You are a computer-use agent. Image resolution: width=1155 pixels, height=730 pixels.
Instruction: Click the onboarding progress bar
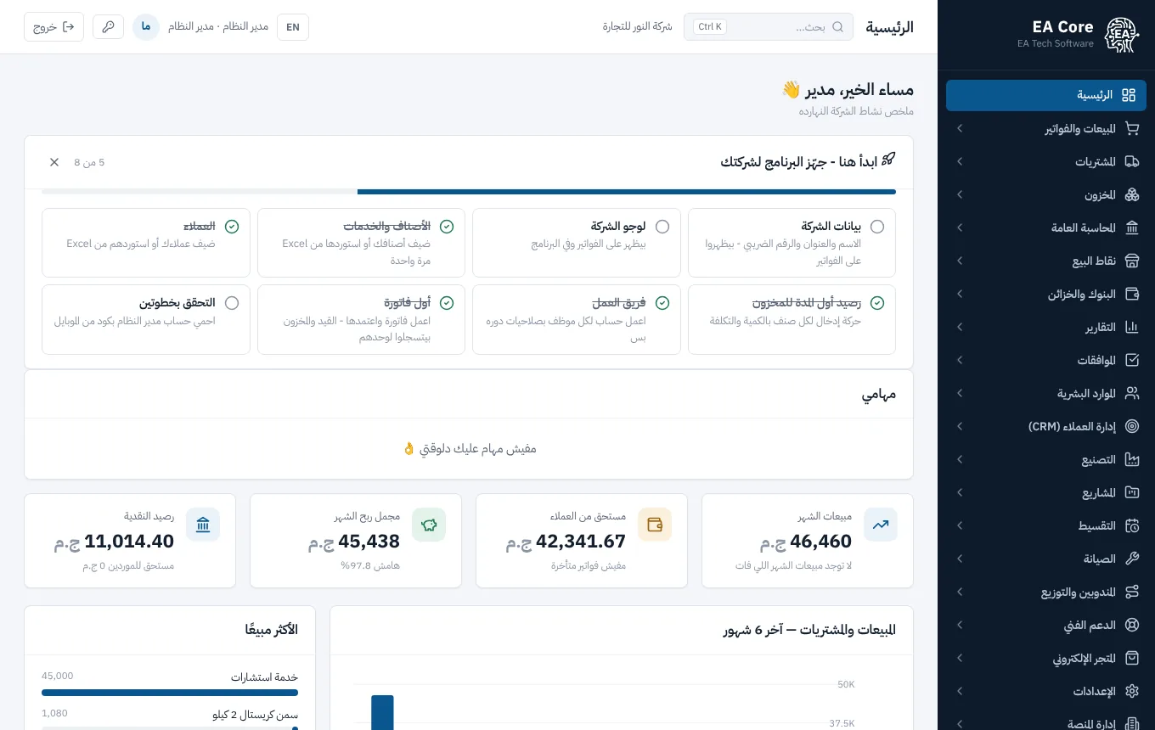469,192
